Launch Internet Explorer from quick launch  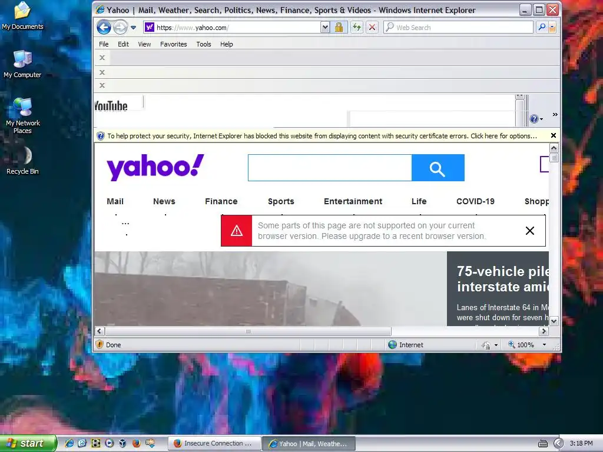point(69,443)
